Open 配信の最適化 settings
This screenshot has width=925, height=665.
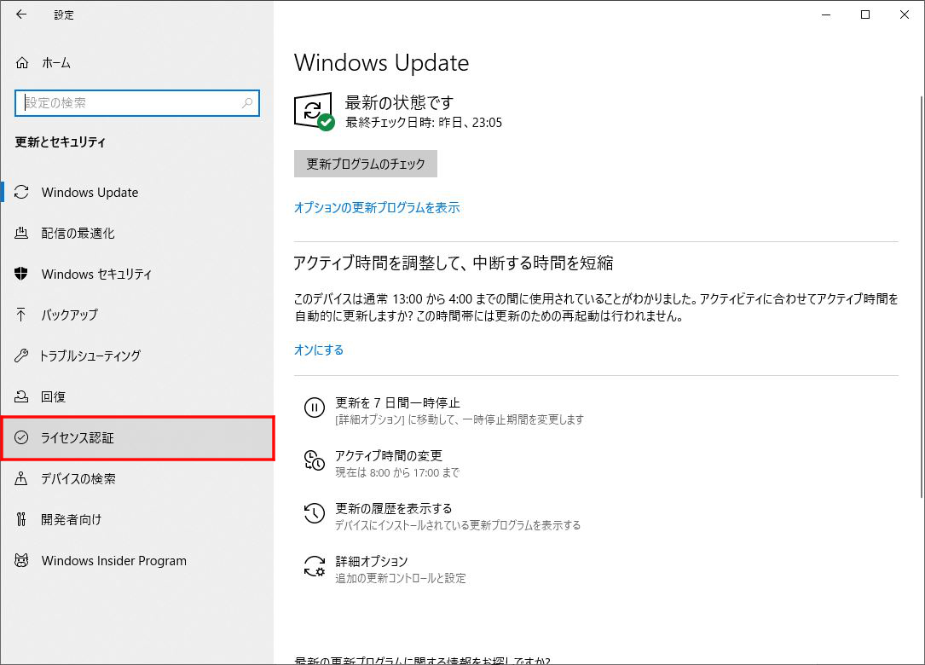[137, 233]
